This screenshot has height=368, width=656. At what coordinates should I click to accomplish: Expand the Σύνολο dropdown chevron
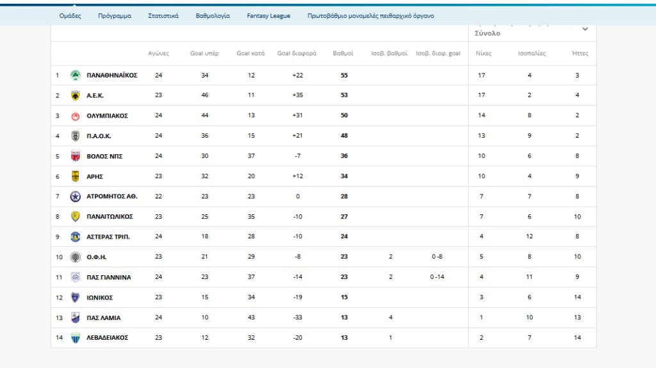click(x=584, y=29)
